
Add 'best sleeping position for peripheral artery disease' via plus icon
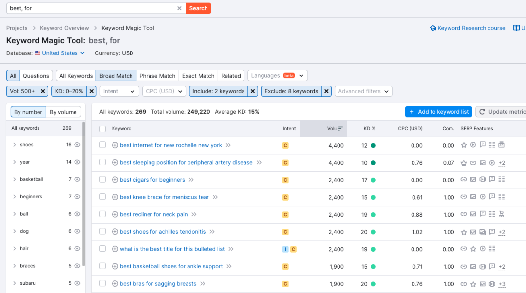(115, 163)
